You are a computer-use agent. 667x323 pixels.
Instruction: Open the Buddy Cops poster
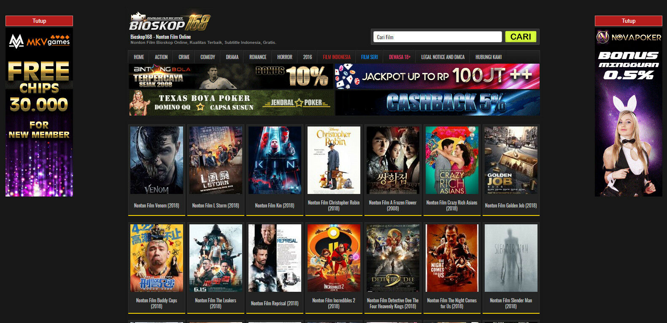157,258
